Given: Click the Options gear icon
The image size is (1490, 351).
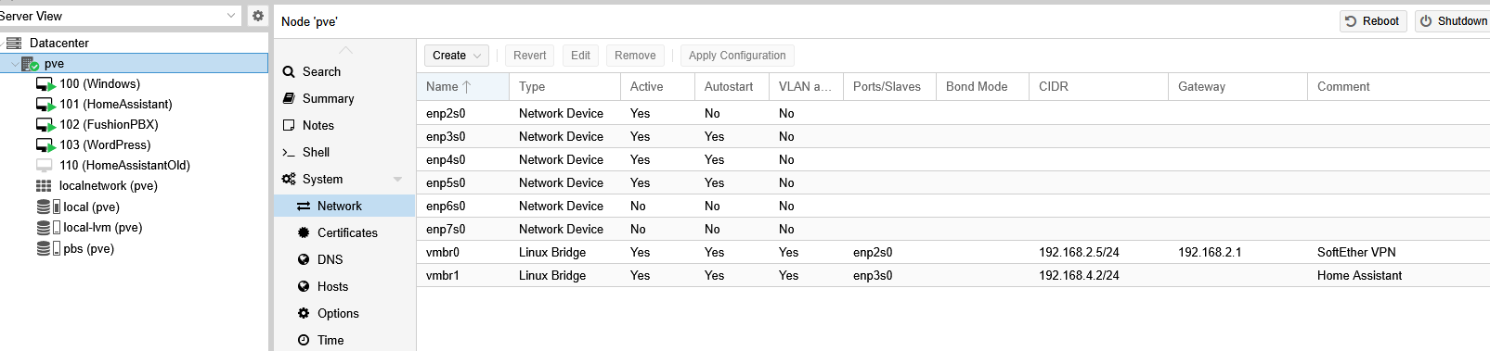Looking at the screenshot, I should coord(304,313).
